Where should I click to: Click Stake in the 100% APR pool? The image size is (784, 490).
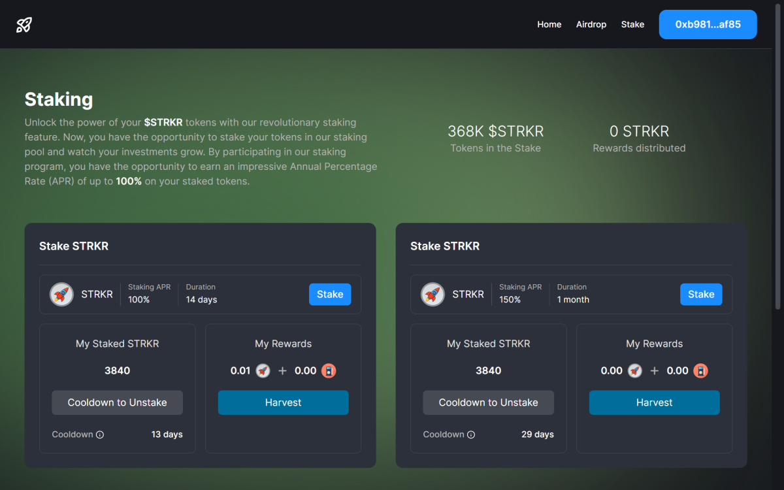tap(330, 294)
